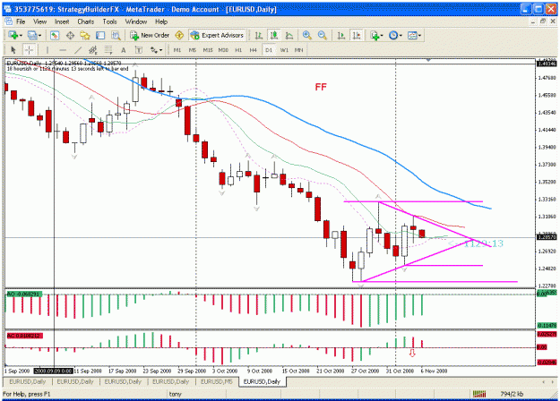560x401 pixels.
Task: Open the Help menu
Action: [161, 21]
